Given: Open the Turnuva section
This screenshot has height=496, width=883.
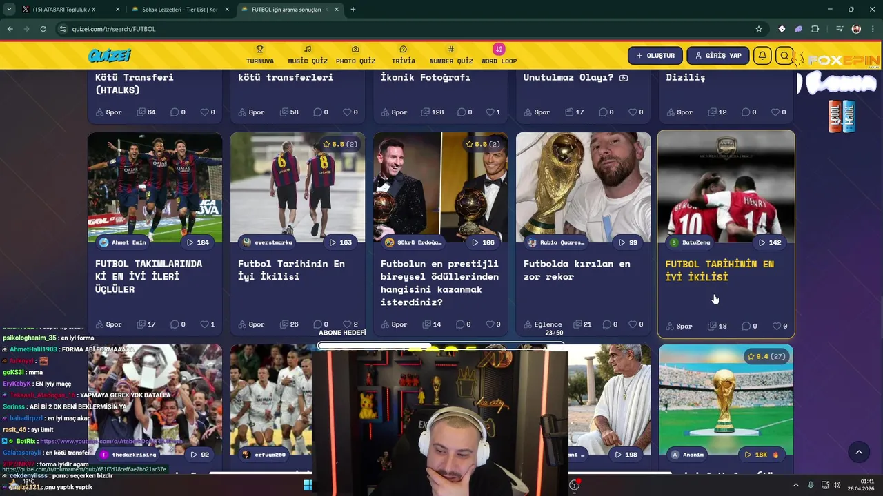Looking at the screenshot, I should pos(260,55).
